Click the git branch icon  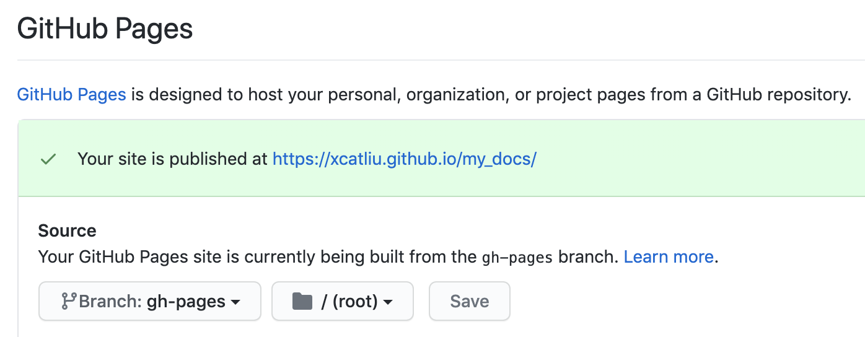coord(68,302)
